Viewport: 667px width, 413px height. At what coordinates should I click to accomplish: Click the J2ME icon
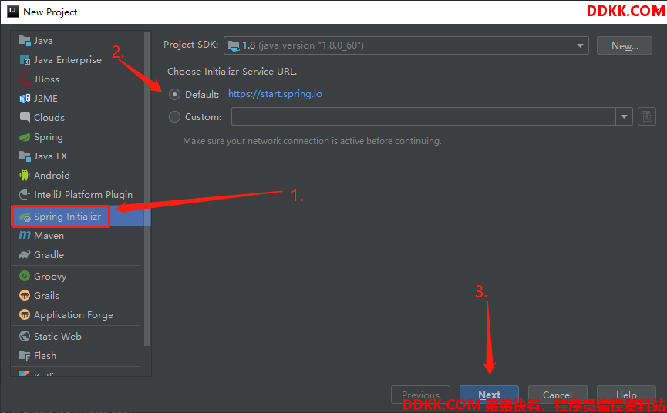tap(25, 99)
